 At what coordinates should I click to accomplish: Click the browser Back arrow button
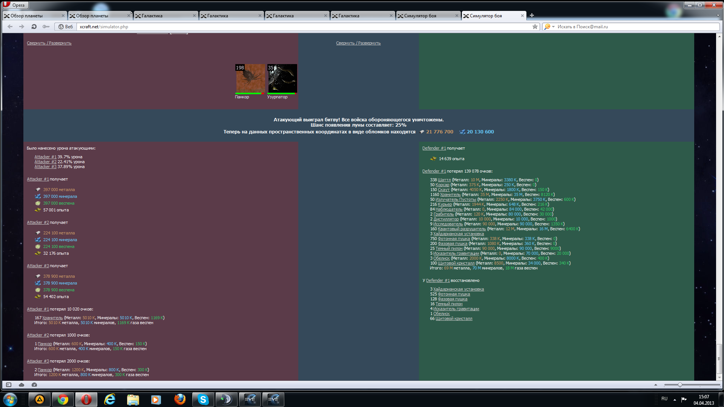(10, 27)
